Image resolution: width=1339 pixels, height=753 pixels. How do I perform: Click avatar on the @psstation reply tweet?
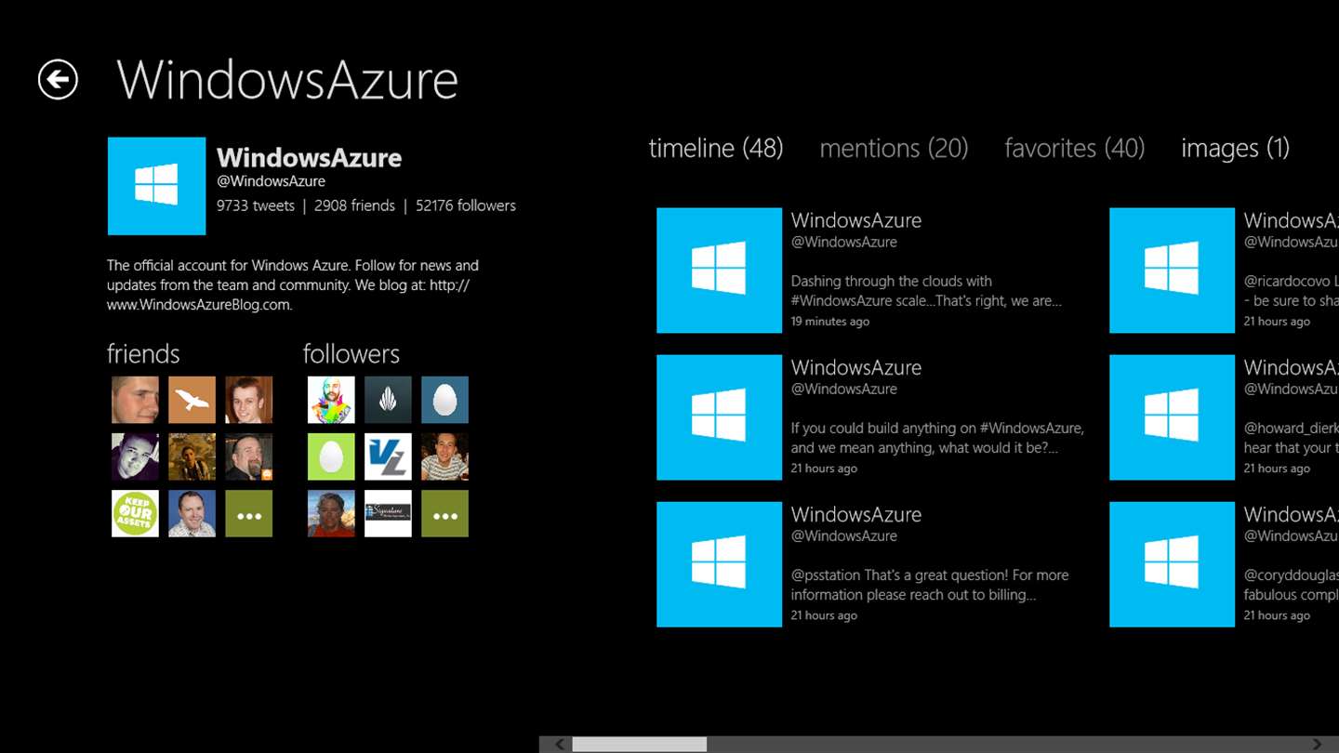point(719,564)
